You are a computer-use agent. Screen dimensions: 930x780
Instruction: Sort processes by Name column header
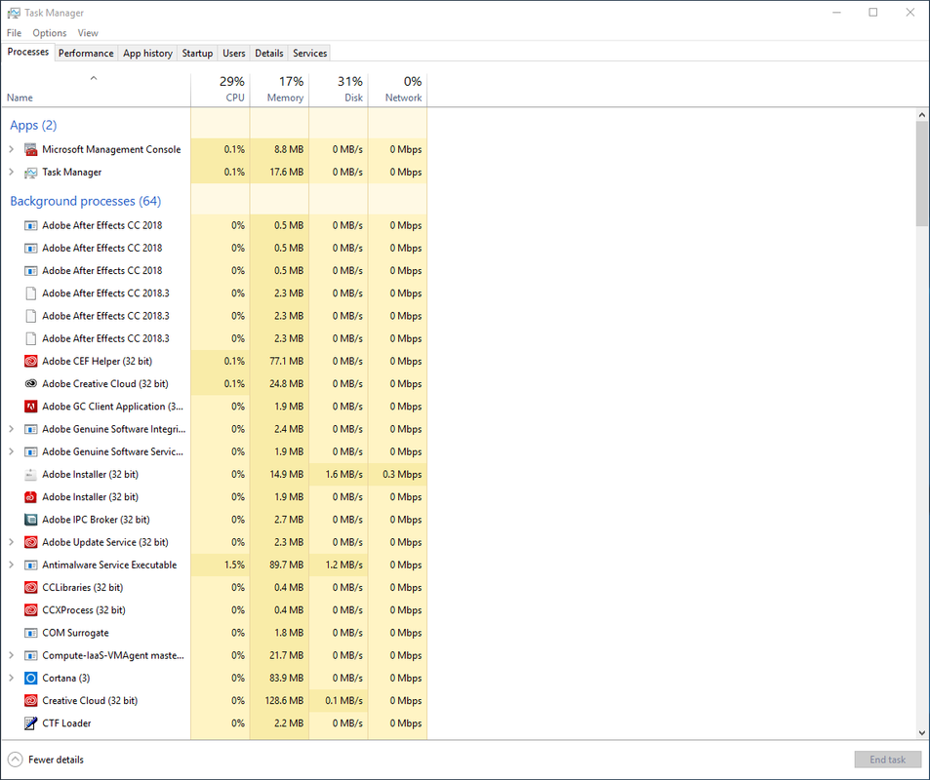(x=96, y=90)
